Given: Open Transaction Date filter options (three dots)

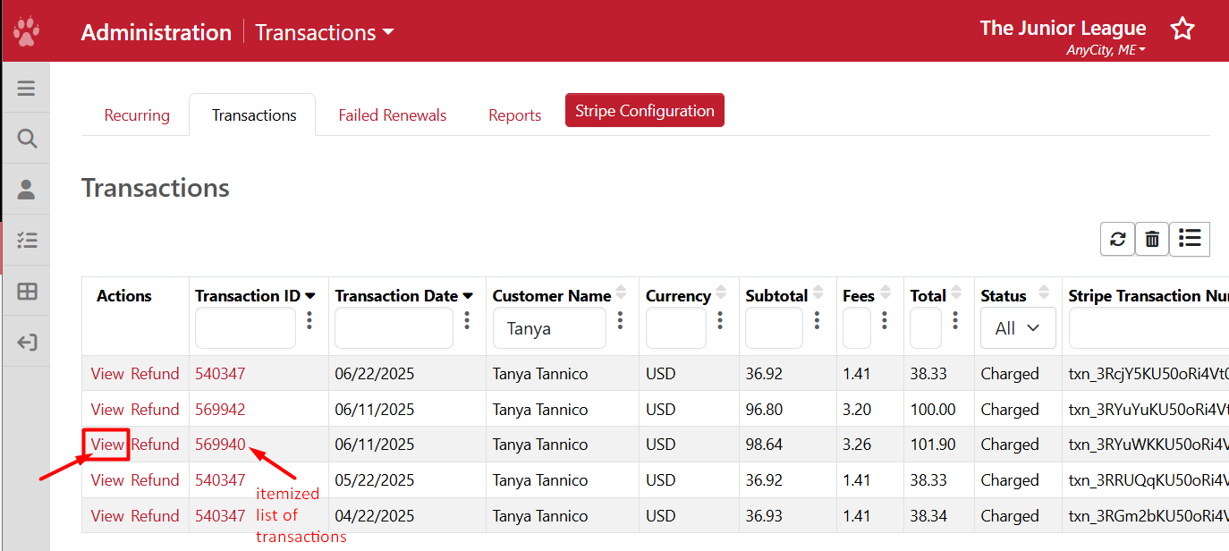Looking at the screenshot, I should click(467, 320).
